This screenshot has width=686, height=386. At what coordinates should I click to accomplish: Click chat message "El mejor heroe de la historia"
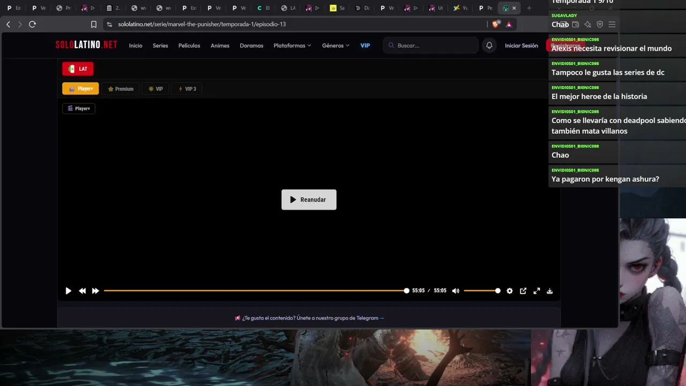pyautogui.click(x=599, y=96)
